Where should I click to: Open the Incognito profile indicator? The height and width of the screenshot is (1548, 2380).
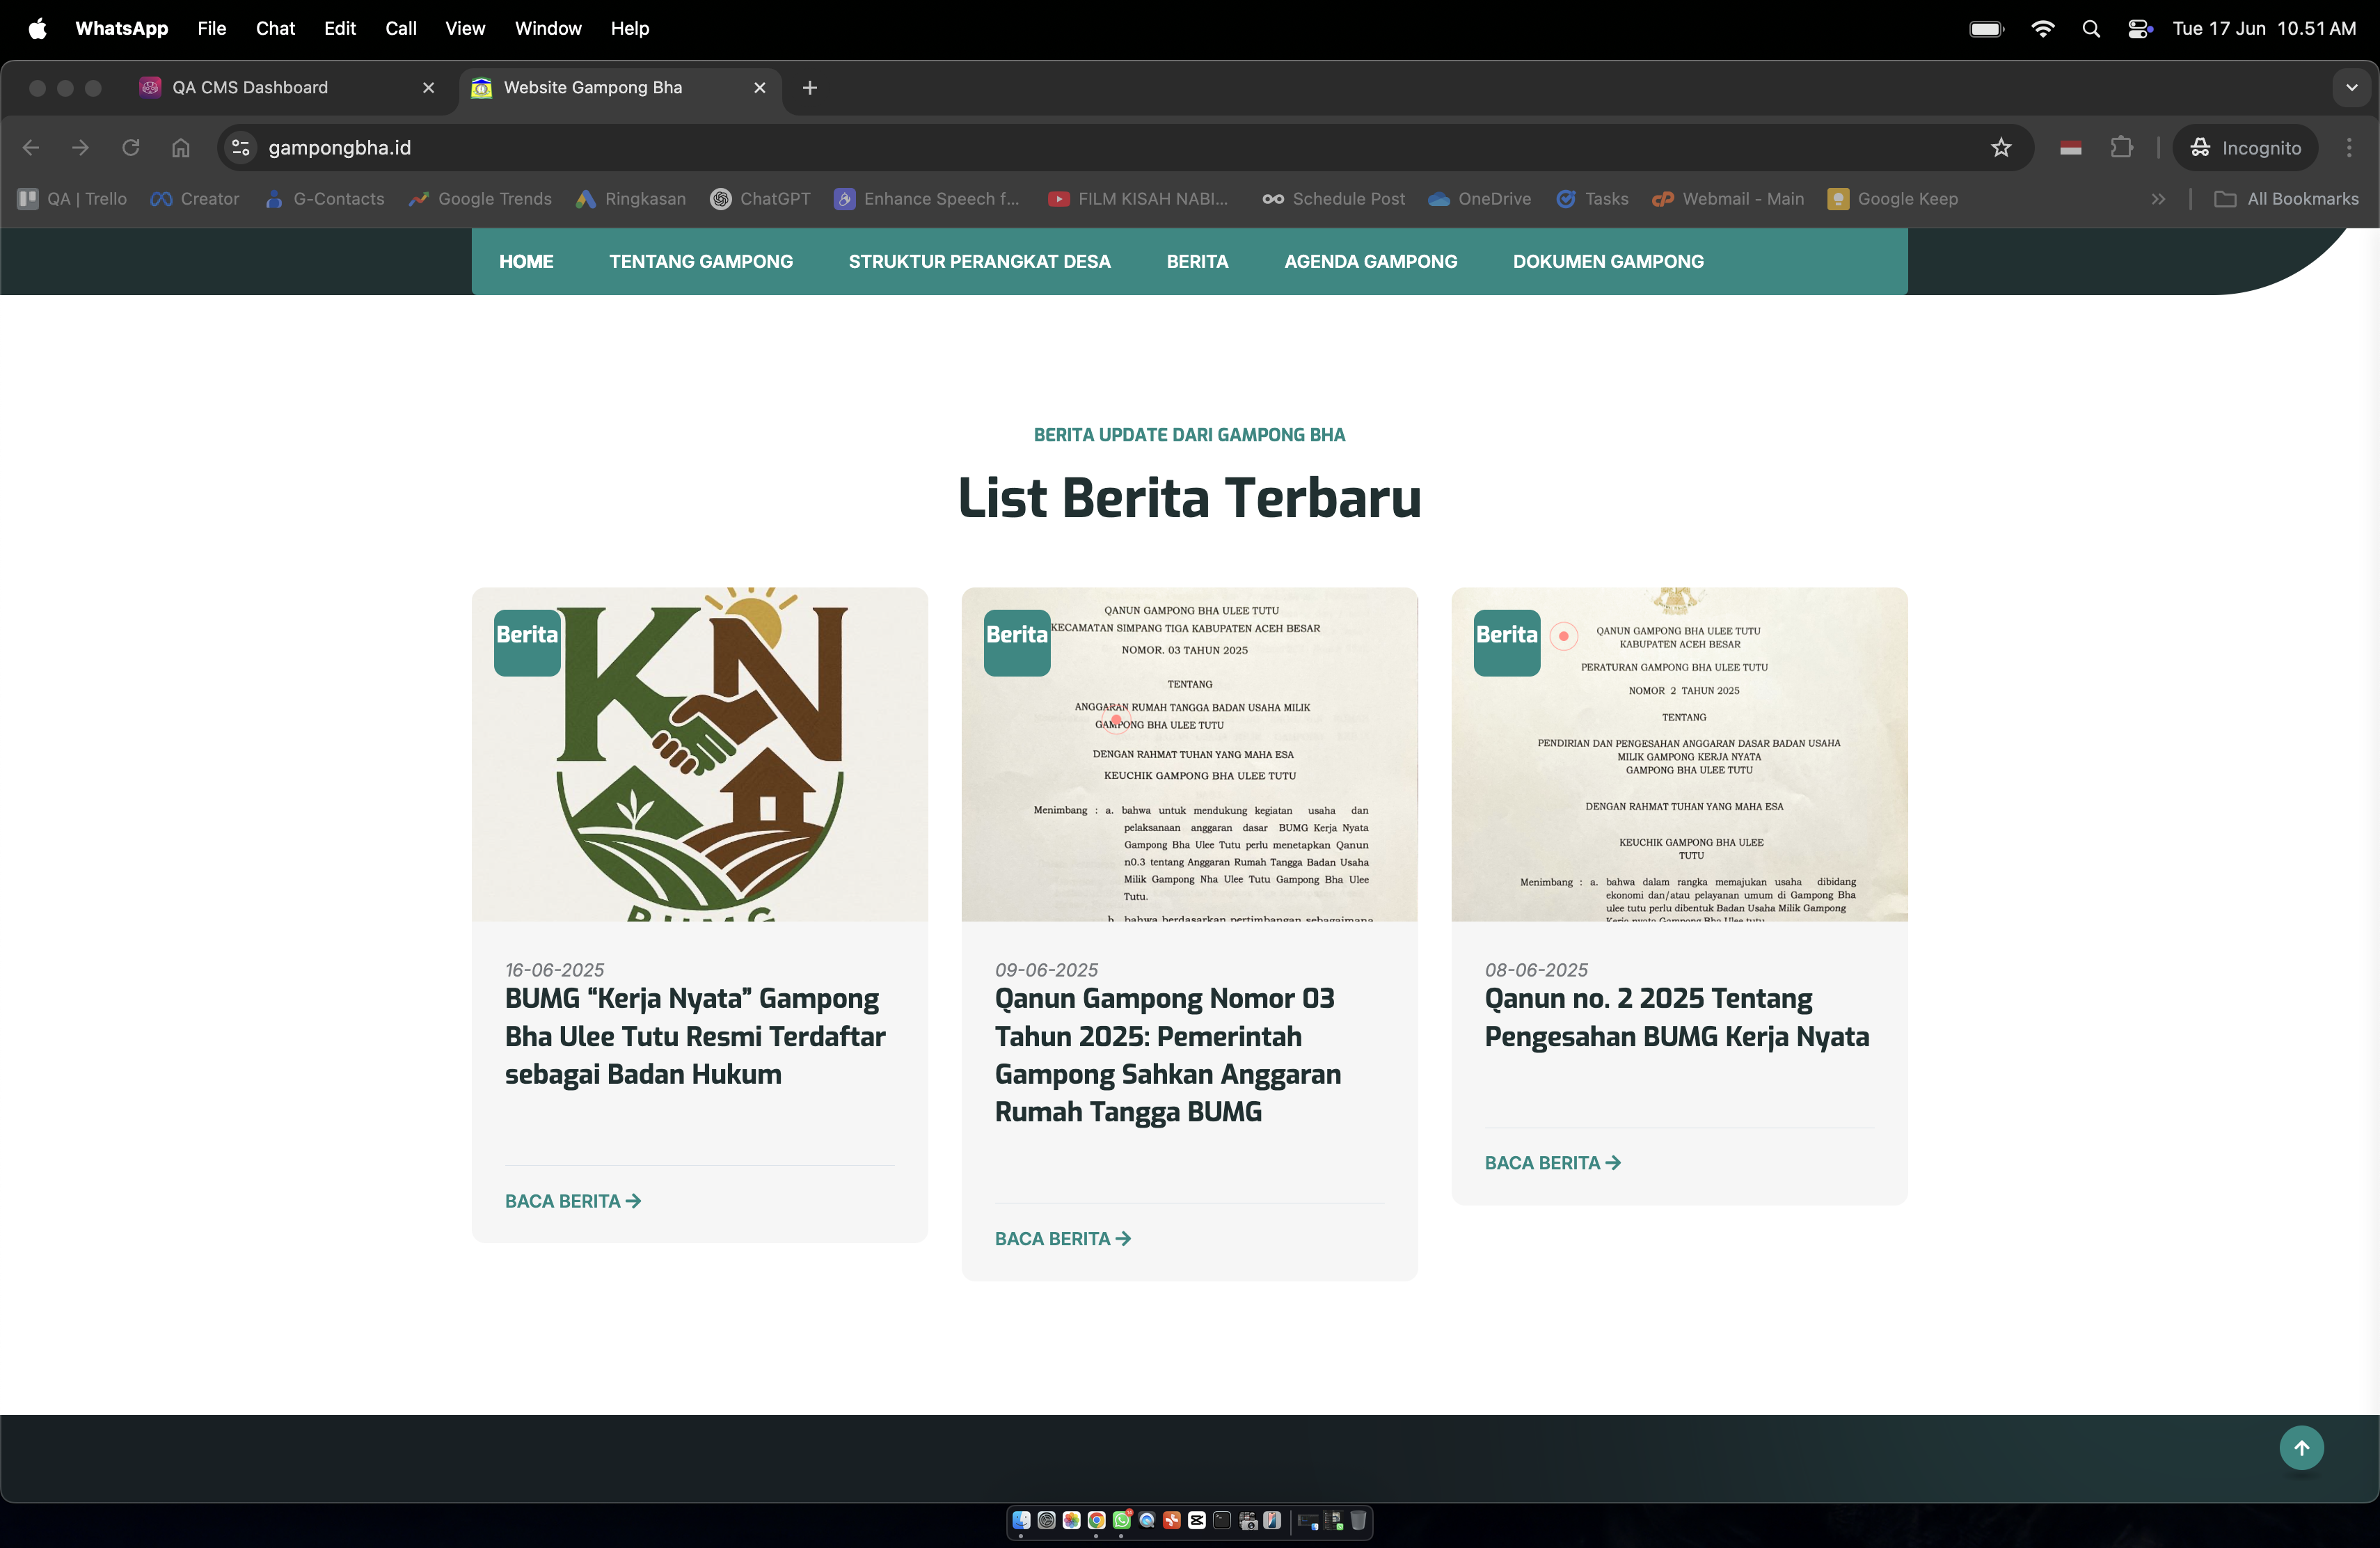tap(2246, 147)
